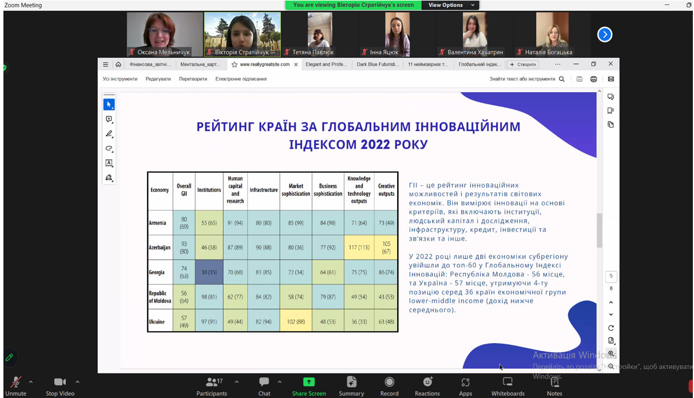
Task: Click the PDF vertical scrollbar thumb
Action: pyautogui.click(x=600, y=230)
